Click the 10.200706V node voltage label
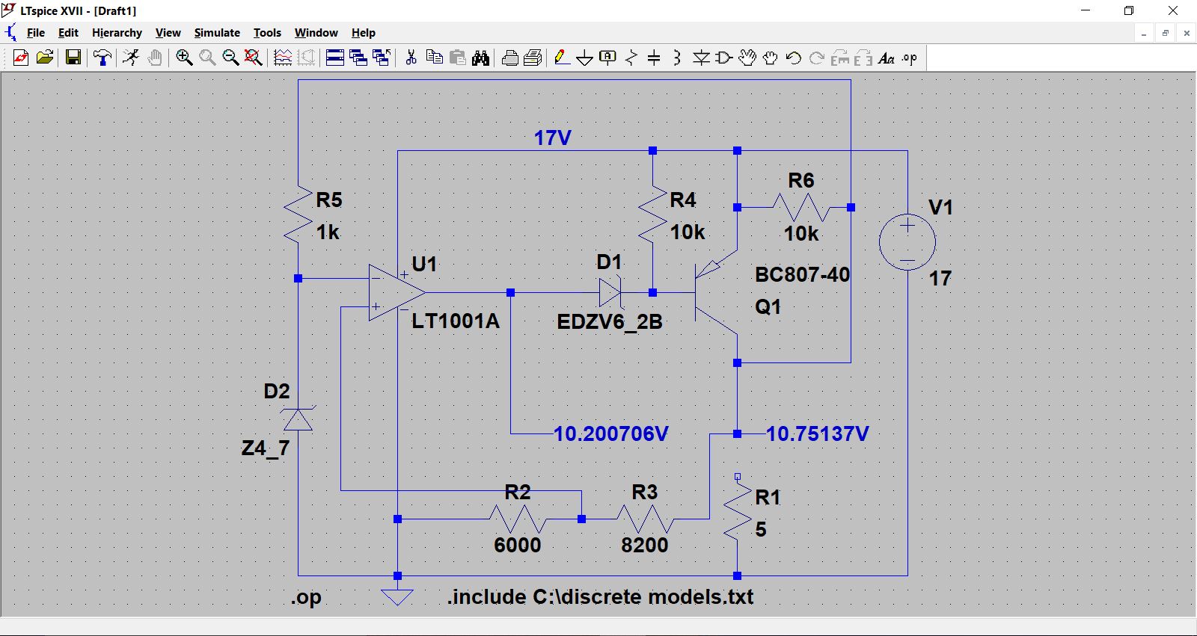1197x636 pixels. (610, 433)
